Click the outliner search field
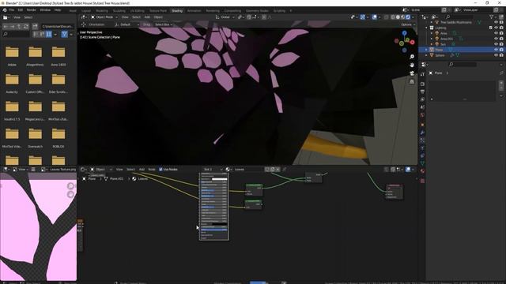This screenshot has height=284, width=506. pos(461,17)
